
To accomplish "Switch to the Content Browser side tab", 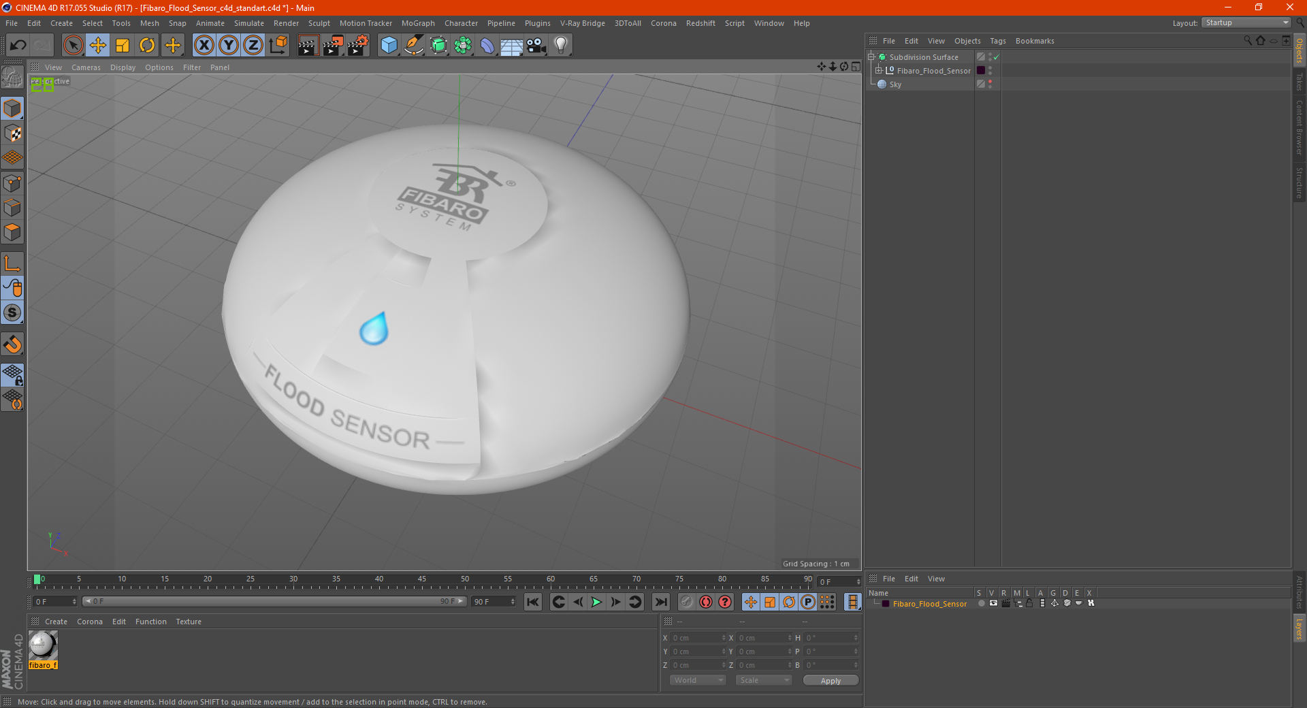I will coord(1299,127).
